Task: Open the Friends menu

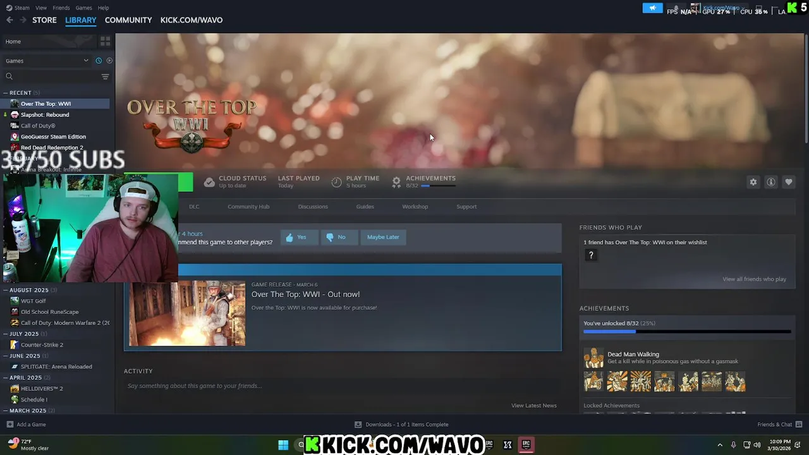Action: [x=61, y=8]
